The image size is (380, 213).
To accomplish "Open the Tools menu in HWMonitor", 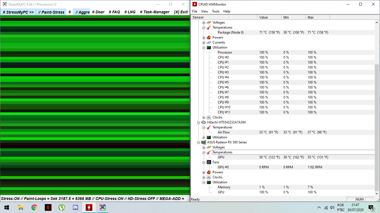I will coord(216,11).
